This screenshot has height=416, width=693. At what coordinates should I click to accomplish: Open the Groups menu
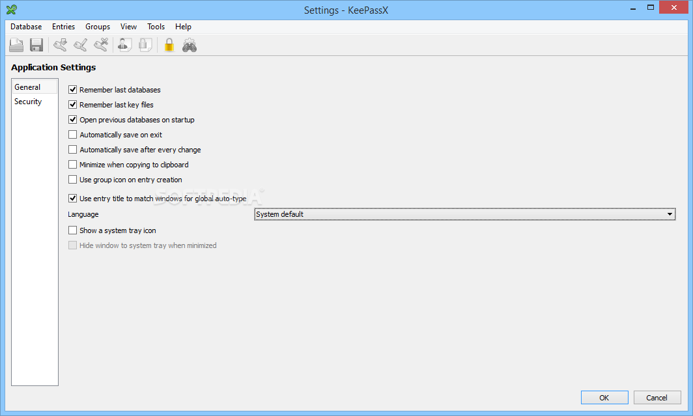(x=98, y=27)
